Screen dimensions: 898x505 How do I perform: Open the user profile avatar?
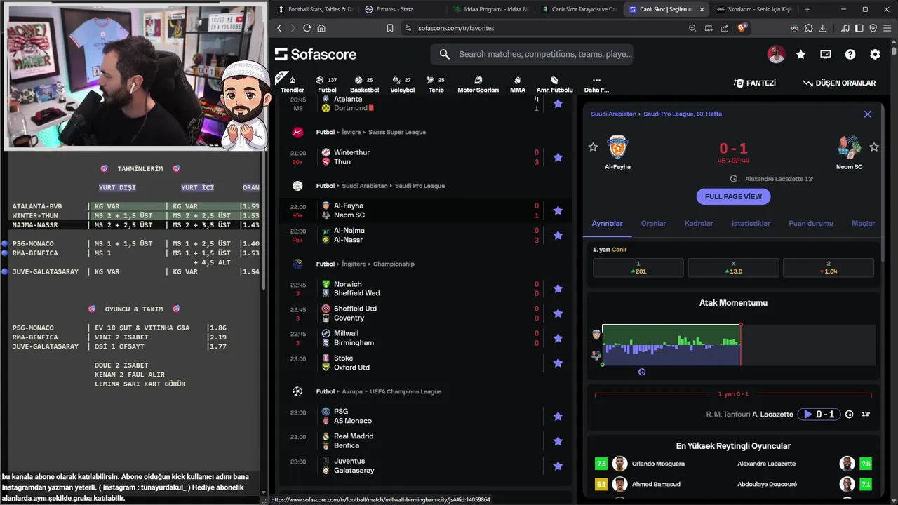(776, 55)
